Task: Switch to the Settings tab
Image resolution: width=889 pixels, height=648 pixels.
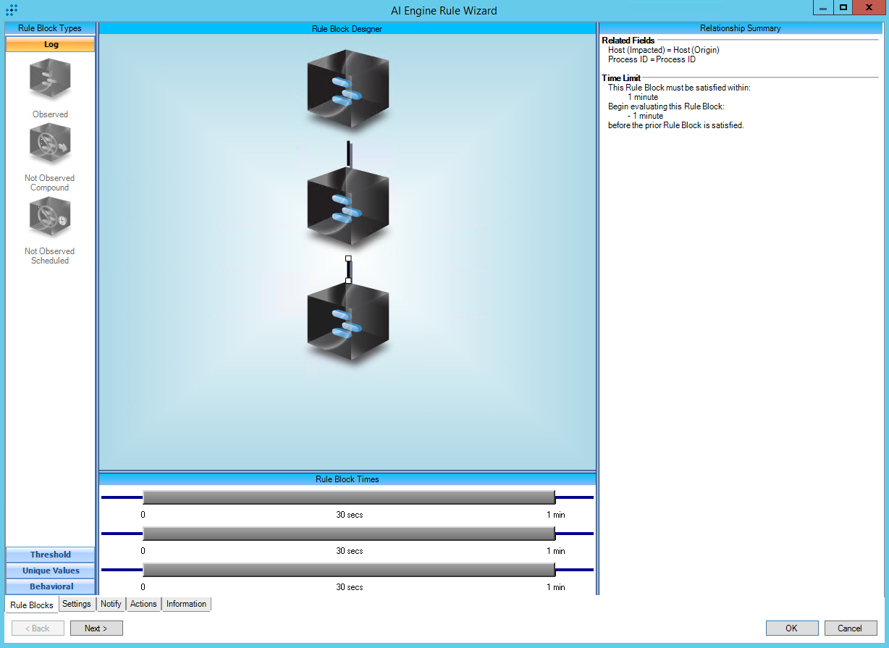Action: coord(76,604)
